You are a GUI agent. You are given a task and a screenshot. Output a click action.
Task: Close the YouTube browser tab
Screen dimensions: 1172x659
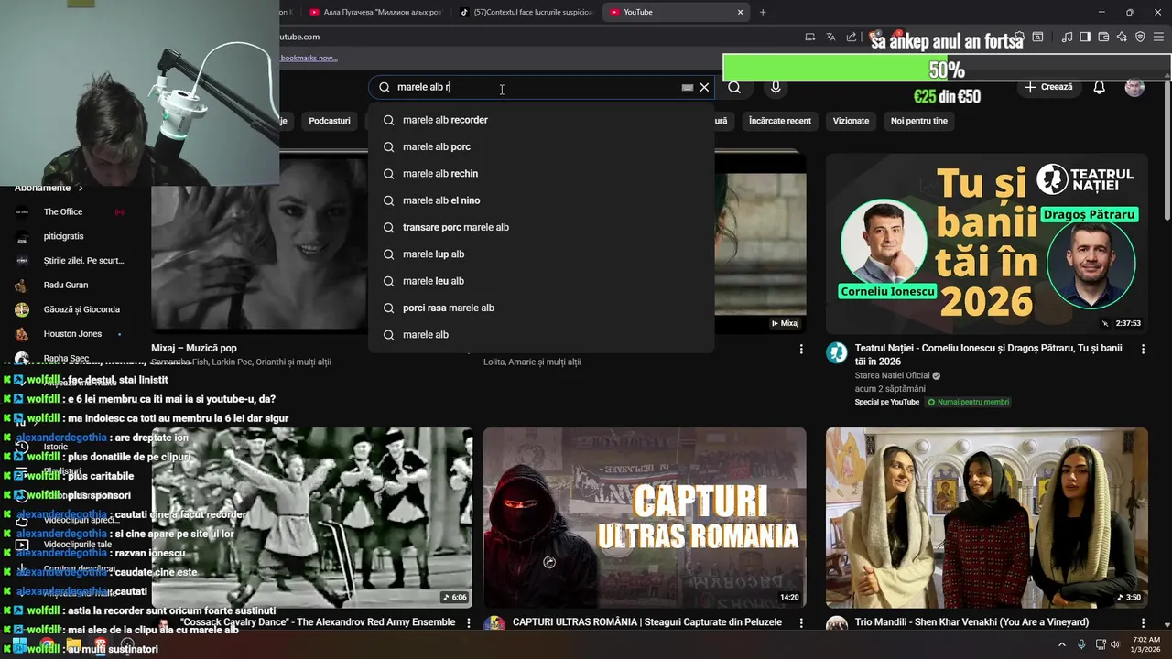pos(740,12)
